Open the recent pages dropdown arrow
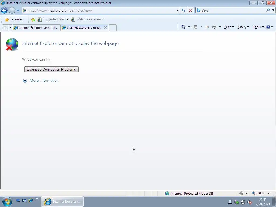Image resolution: width=276 pixels, height=207 pixels. (x=18, y=11)
